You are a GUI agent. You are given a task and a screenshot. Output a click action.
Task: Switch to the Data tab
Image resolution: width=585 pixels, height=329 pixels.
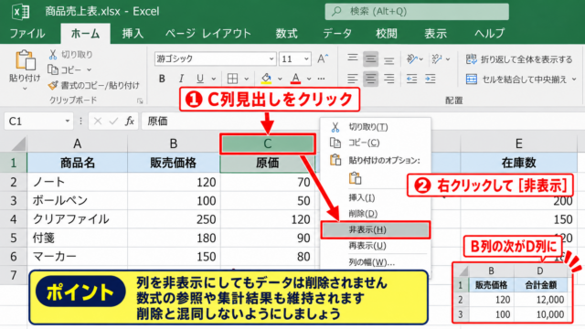[x=337, y=34]
